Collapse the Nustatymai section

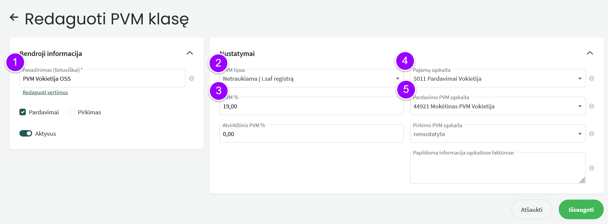[x=590, y=53]
